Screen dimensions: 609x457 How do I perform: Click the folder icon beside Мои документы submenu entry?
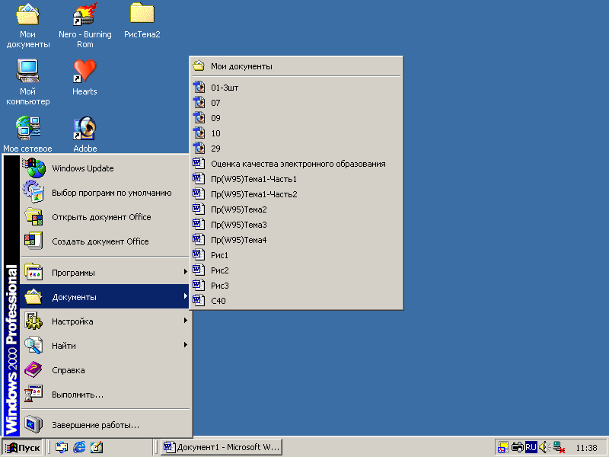tap(199, 66)
